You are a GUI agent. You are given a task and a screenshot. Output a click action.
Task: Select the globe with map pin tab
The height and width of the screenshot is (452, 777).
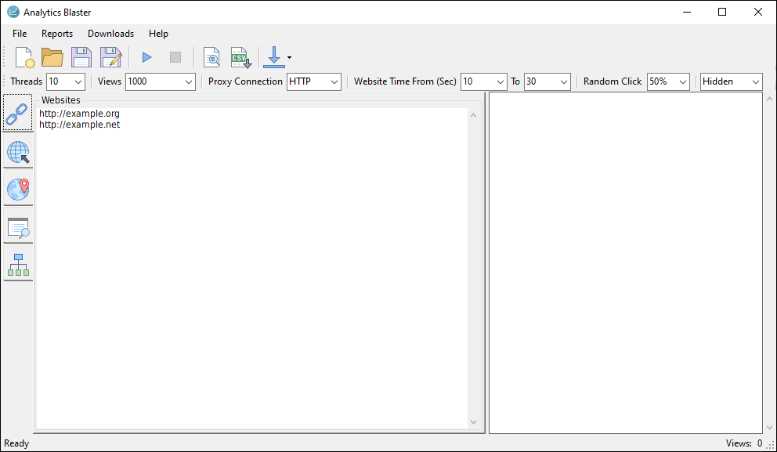(18, 189)
